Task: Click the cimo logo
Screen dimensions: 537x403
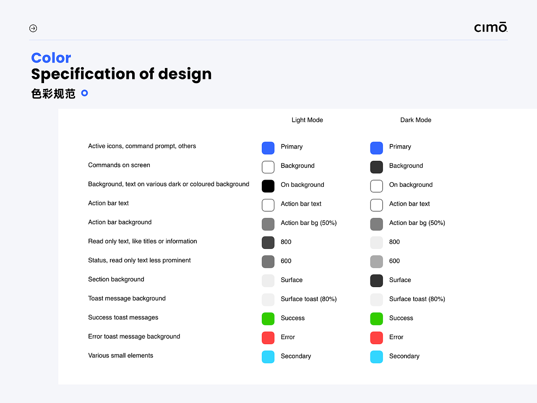Action: tap(490, 27)
